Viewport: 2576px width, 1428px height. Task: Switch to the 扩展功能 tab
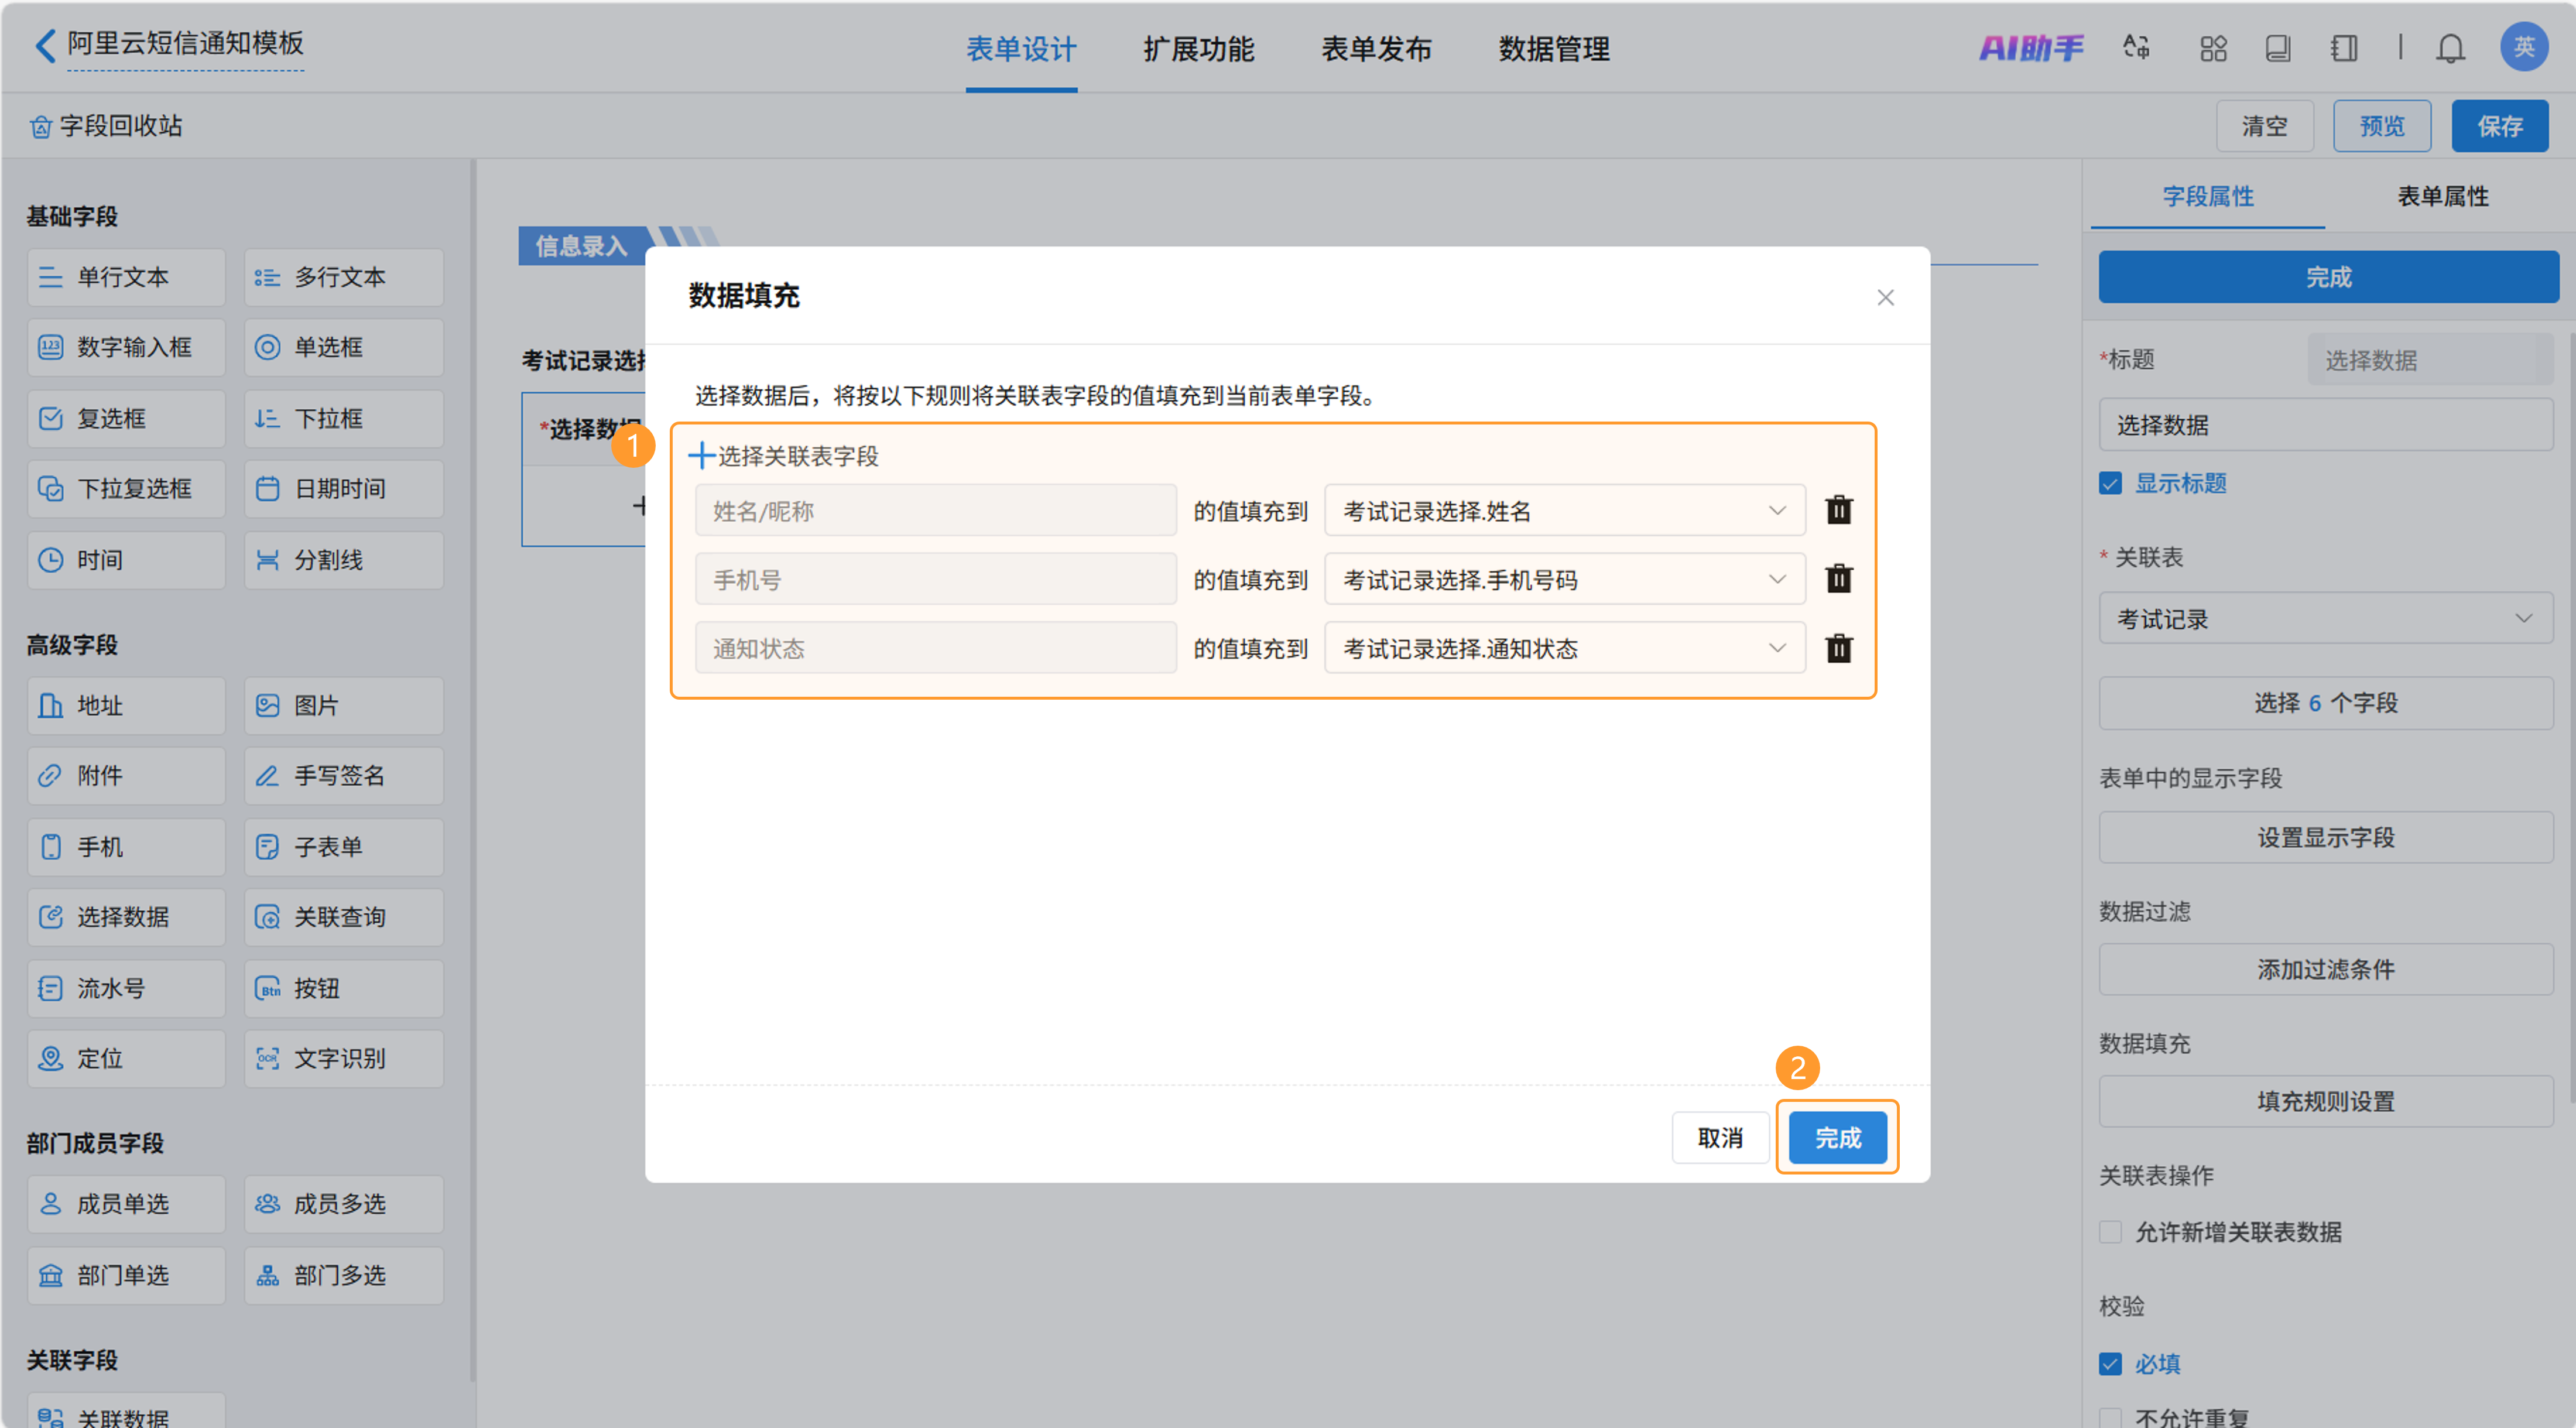[1198, 48]
